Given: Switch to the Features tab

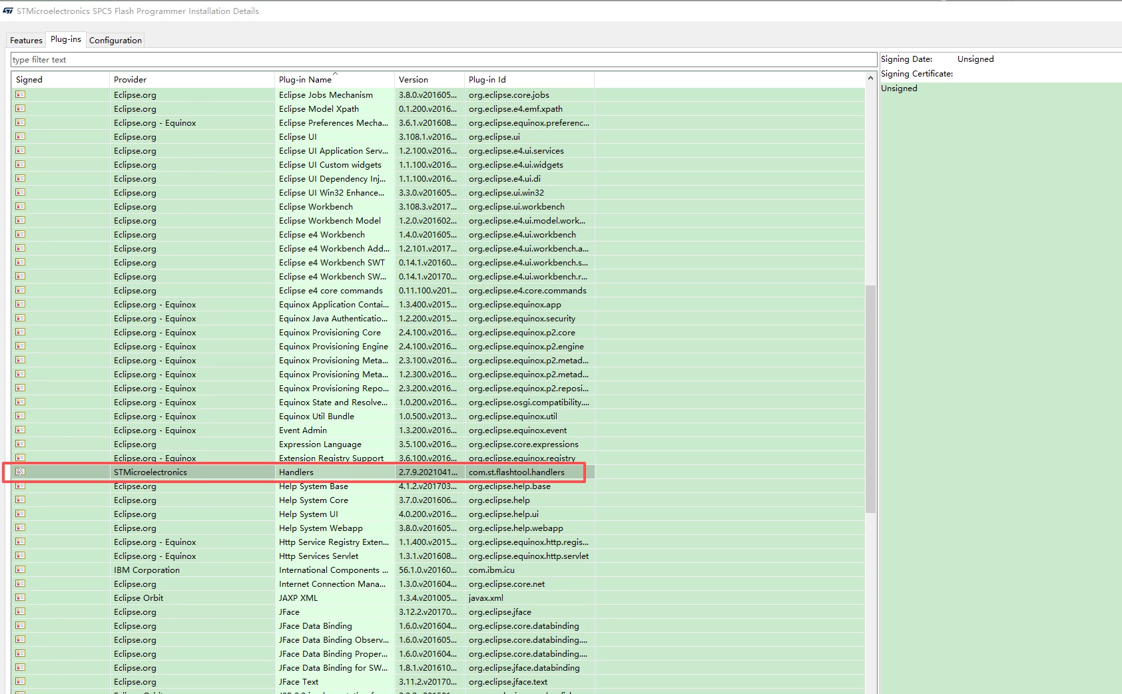Looking at the screenshot, I should [x=26, y=40].
